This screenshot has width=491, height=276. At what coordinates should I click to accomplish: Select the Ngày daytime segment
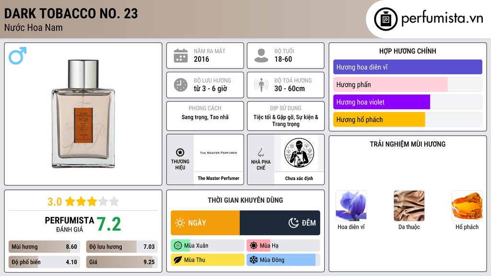(205, 223)
